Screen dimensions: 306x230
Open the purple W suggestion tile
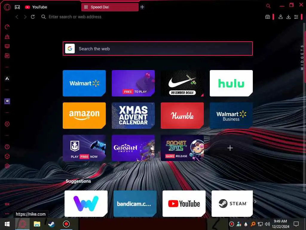[x=86, y=204]
